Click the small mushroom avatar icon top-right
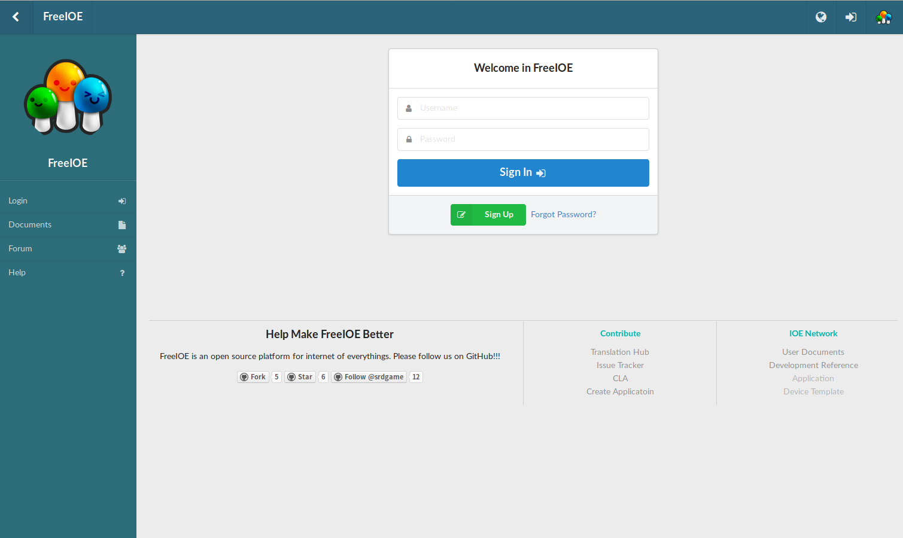This screenshot has height=538, width=903. point(883,17)
